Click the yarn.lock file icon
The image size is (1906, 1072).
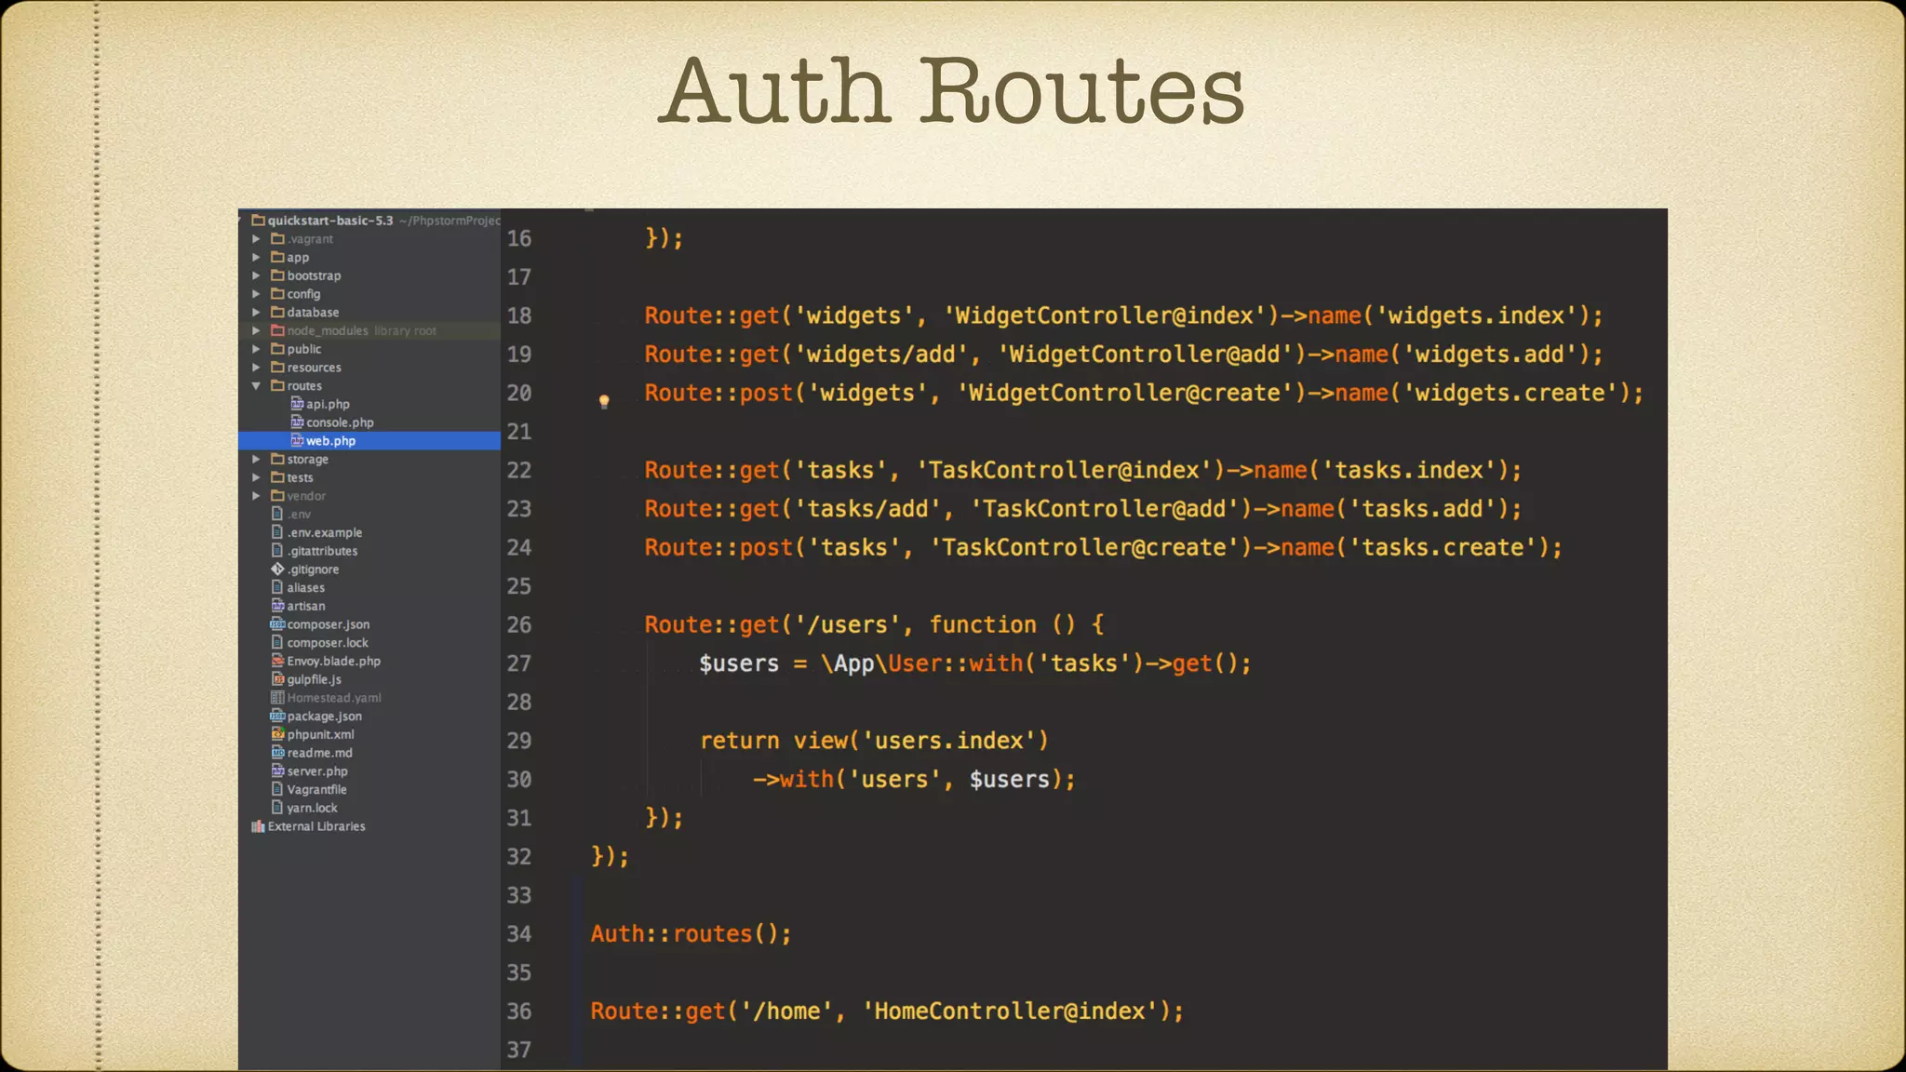(x=277, y=808)
